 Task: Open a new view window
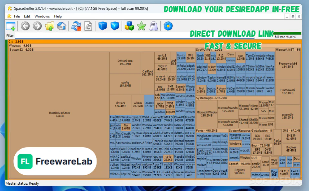pyautogui.click(x=11, y=26)
